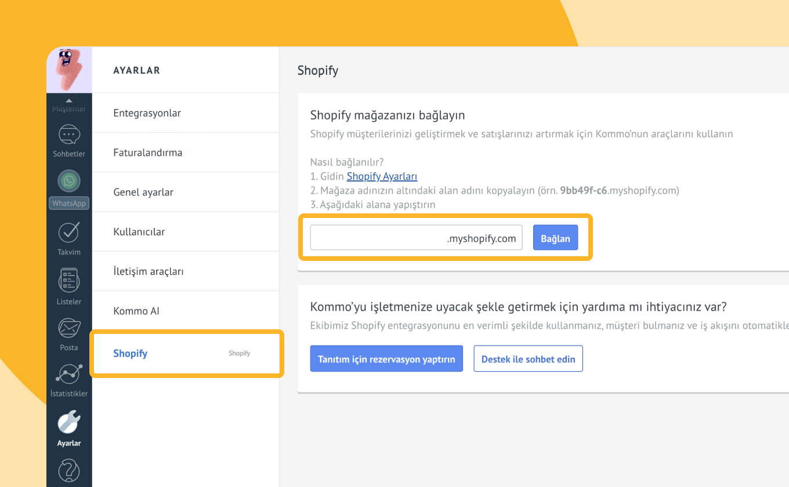
Task: Click the myshopify.com store domain field
Action: 416,238
